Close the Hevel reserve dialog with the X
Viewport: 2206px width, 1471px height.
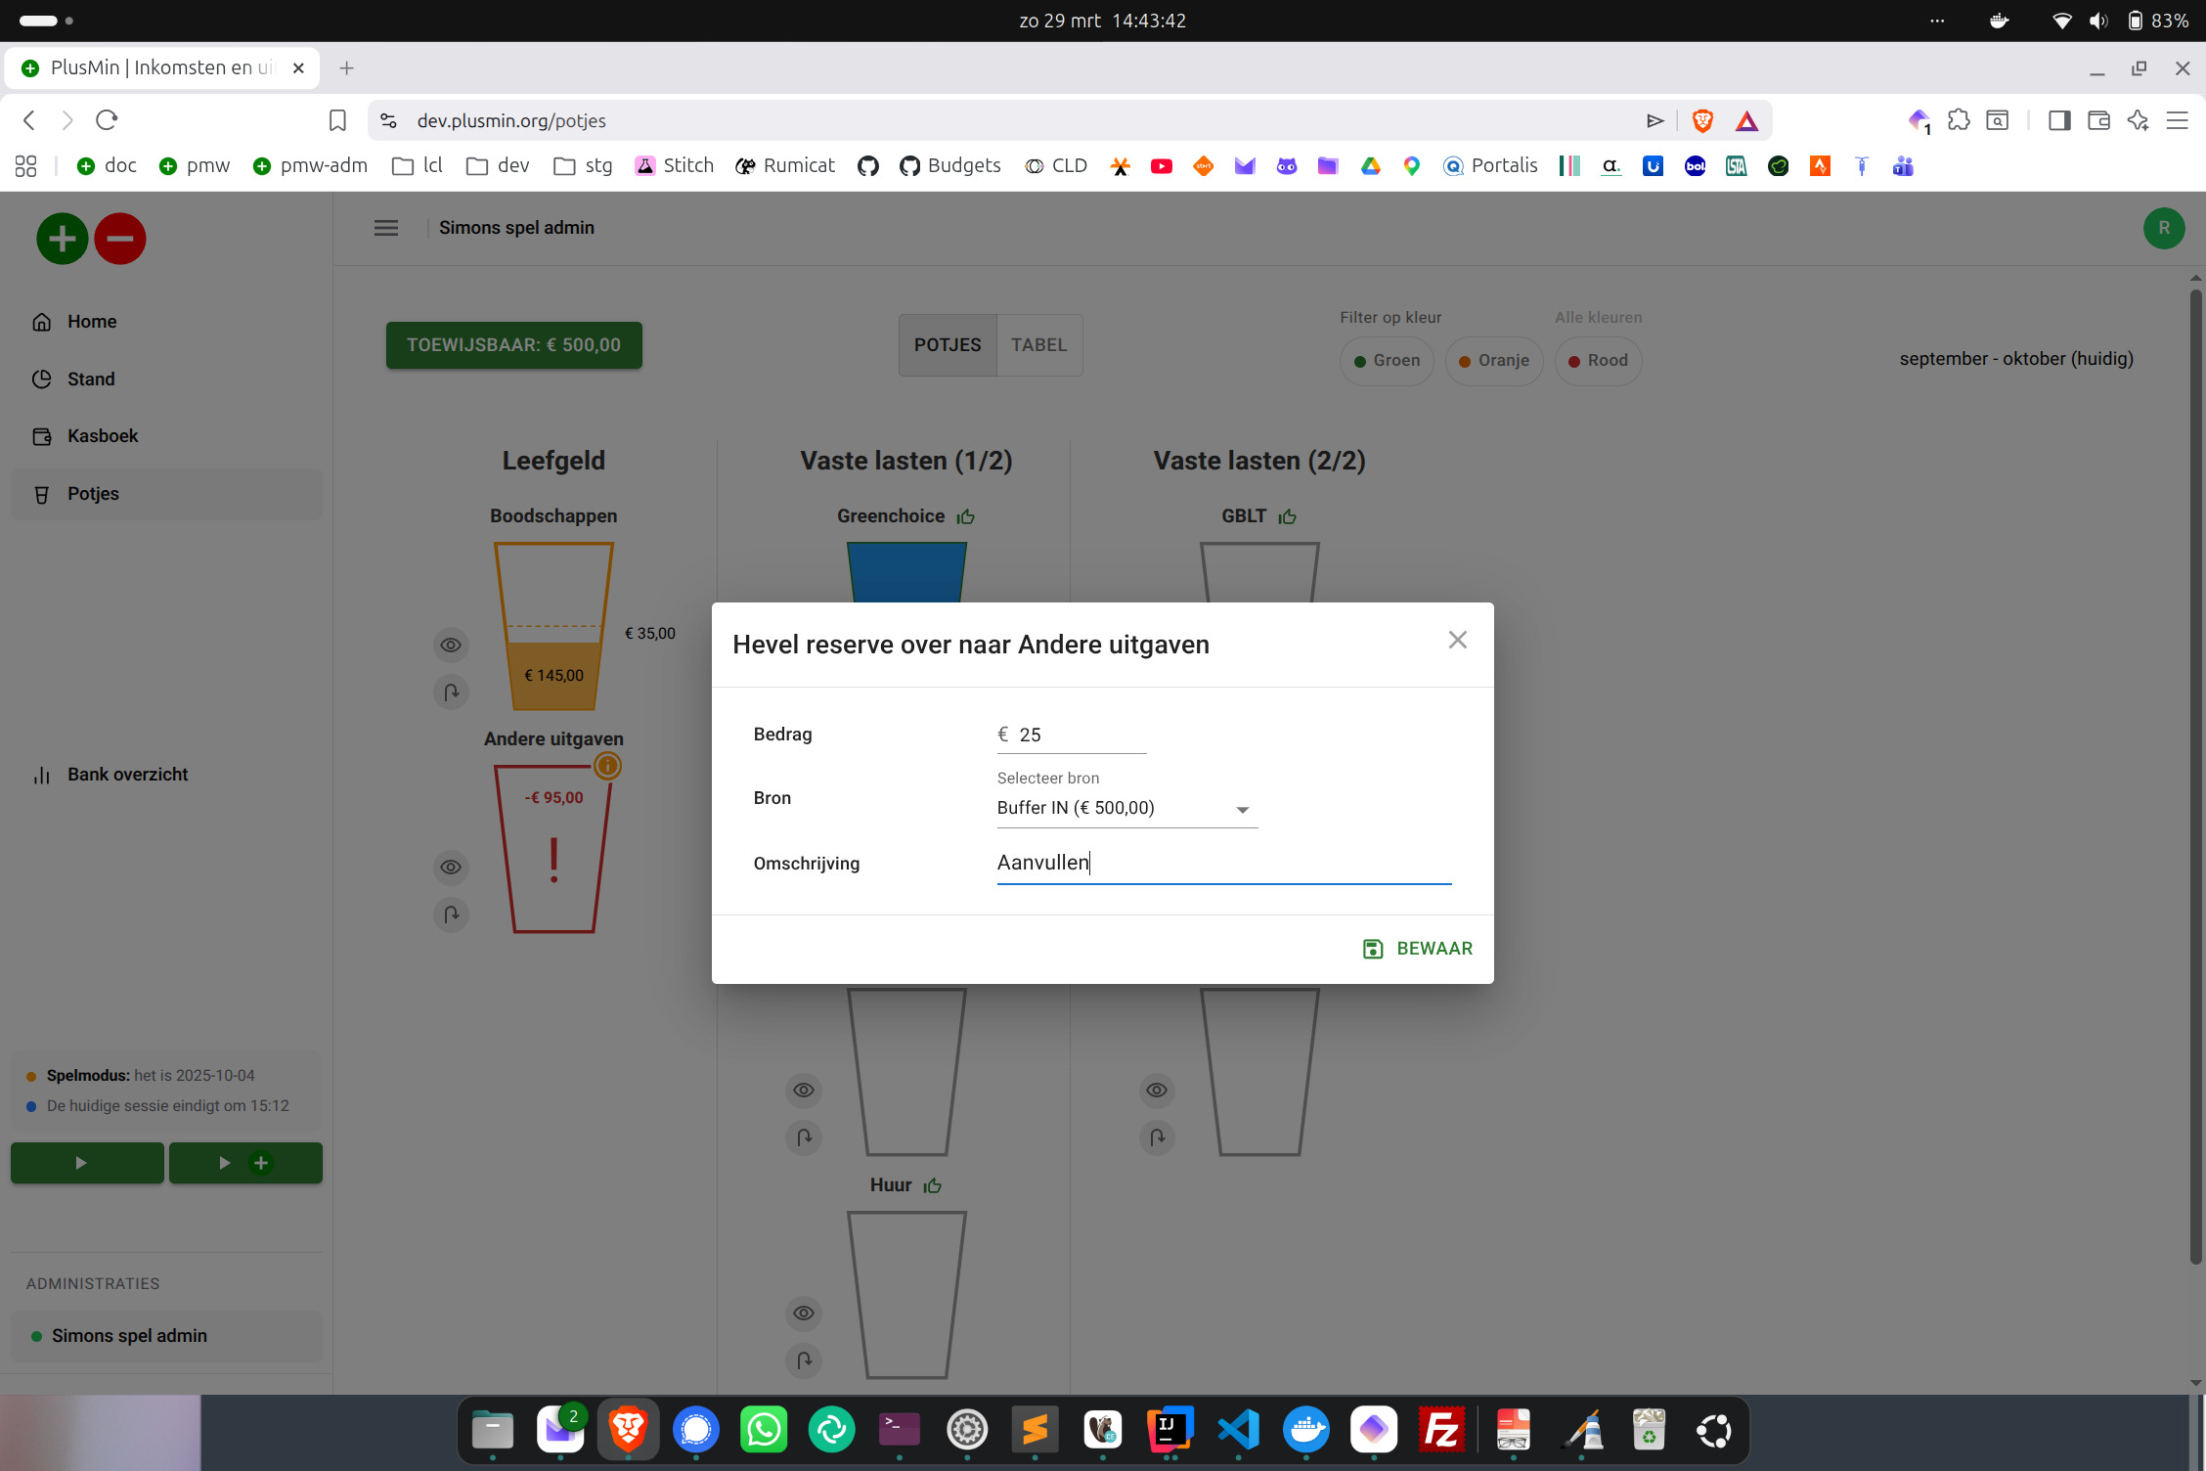pyautogui.click(x=1457, y=640)
